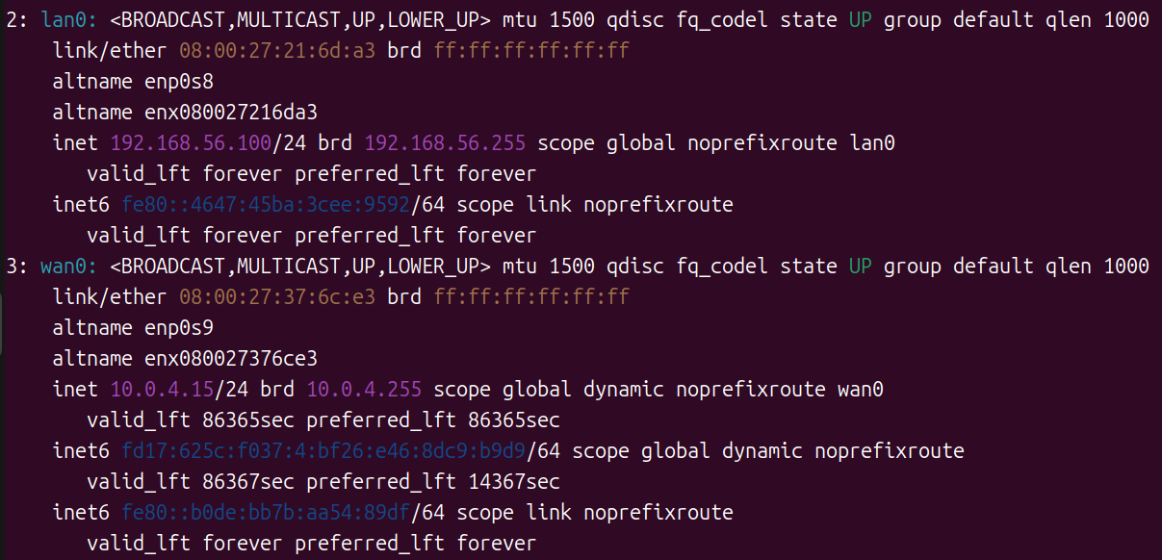Click the altname enp0s8 text
The width and height of the screenshot is (1162, 560).
tap(179, 82)
